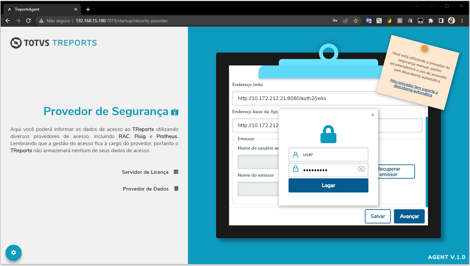This screenshot has width=470, height=266.
Task: Reload the current page
Action: coord(28,21)
